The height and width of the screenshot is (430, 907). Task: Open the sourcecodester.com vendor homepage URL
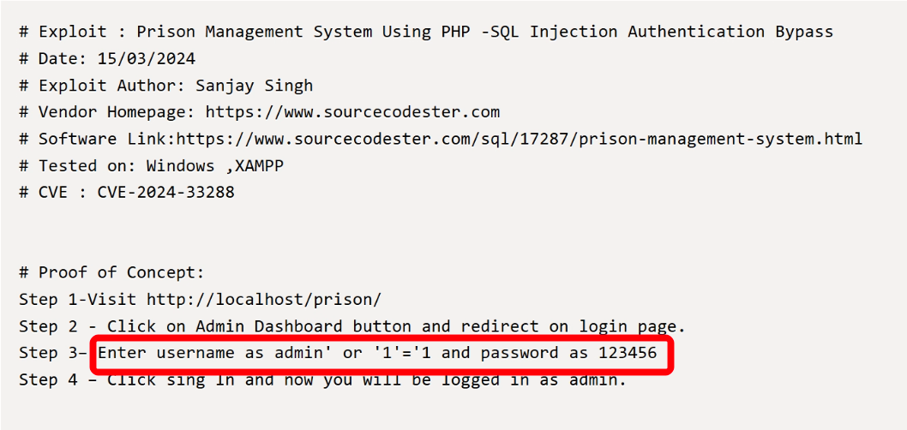352,112
